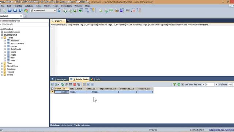Image resolution: width=234 pixels, height=132 pixels.
Task: Click the cancel changes icon beside trash
Action: (x=79, y=84)
